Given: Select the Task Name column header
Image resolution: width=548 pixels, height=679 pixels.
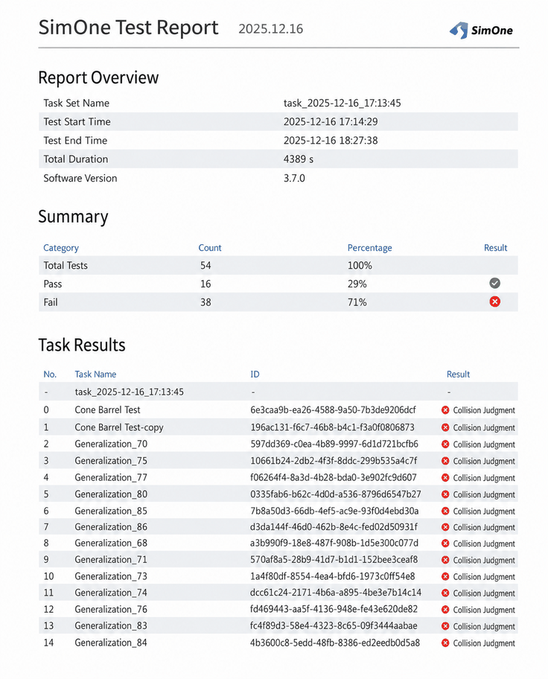Looking at the screenshot, I should (x=95, y=374).
